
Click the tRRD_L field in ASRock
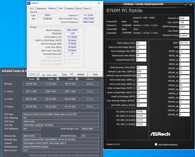(142, 80)
